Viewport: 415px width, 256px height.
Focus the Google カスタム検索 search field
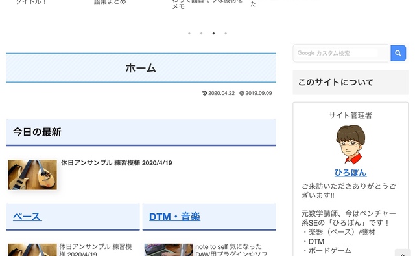point(340,53)
